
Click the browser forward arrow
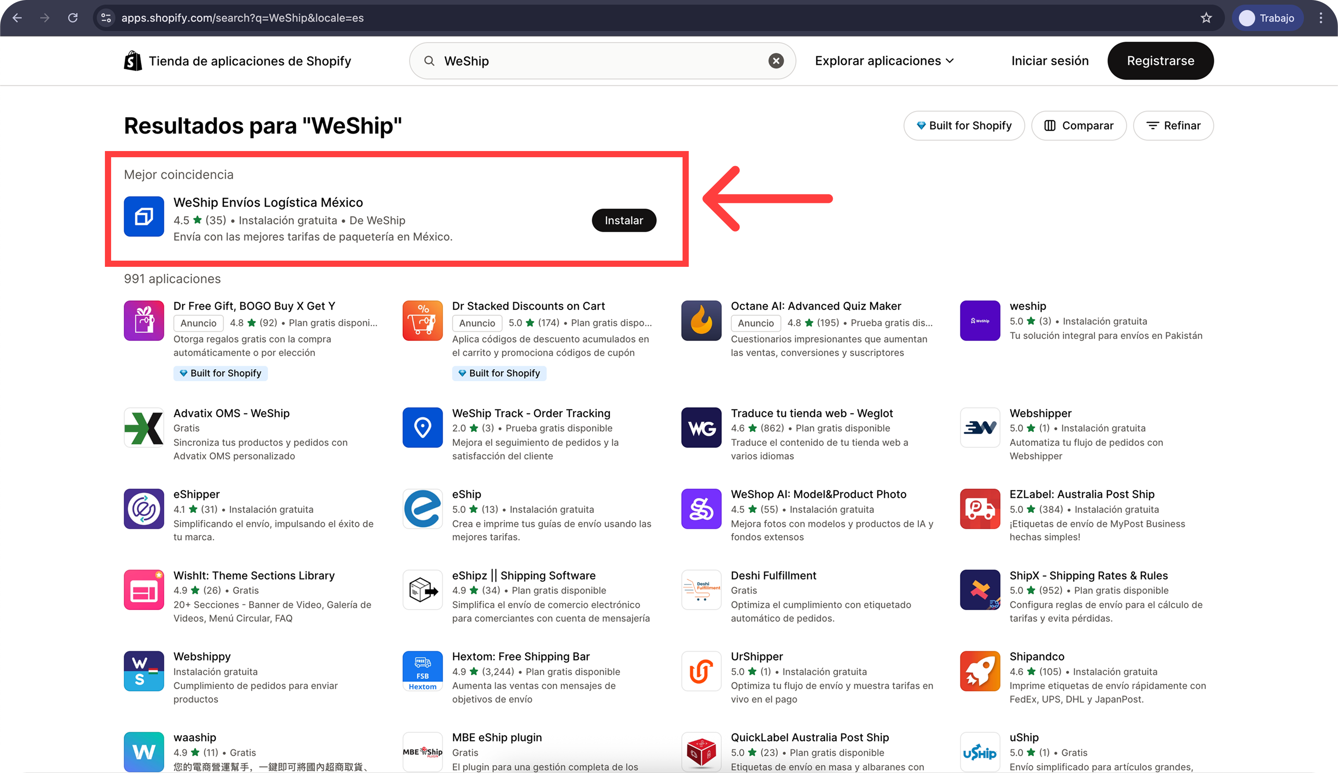point(45,18)
